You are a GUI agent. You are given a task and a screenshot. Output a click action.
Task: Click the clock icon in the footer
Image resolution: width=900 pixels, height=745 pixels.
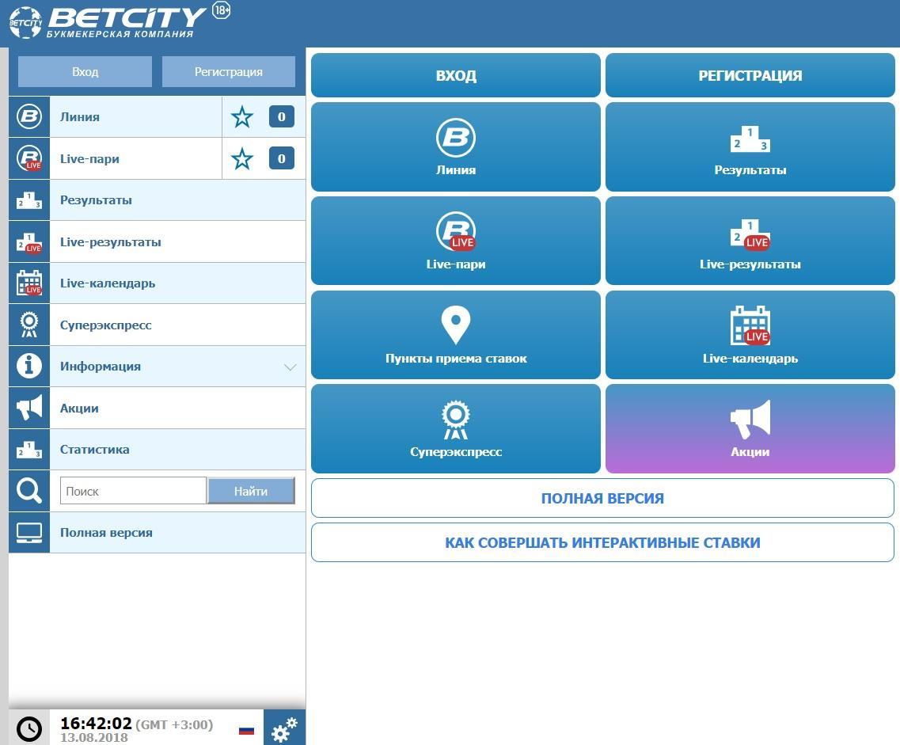29,728
